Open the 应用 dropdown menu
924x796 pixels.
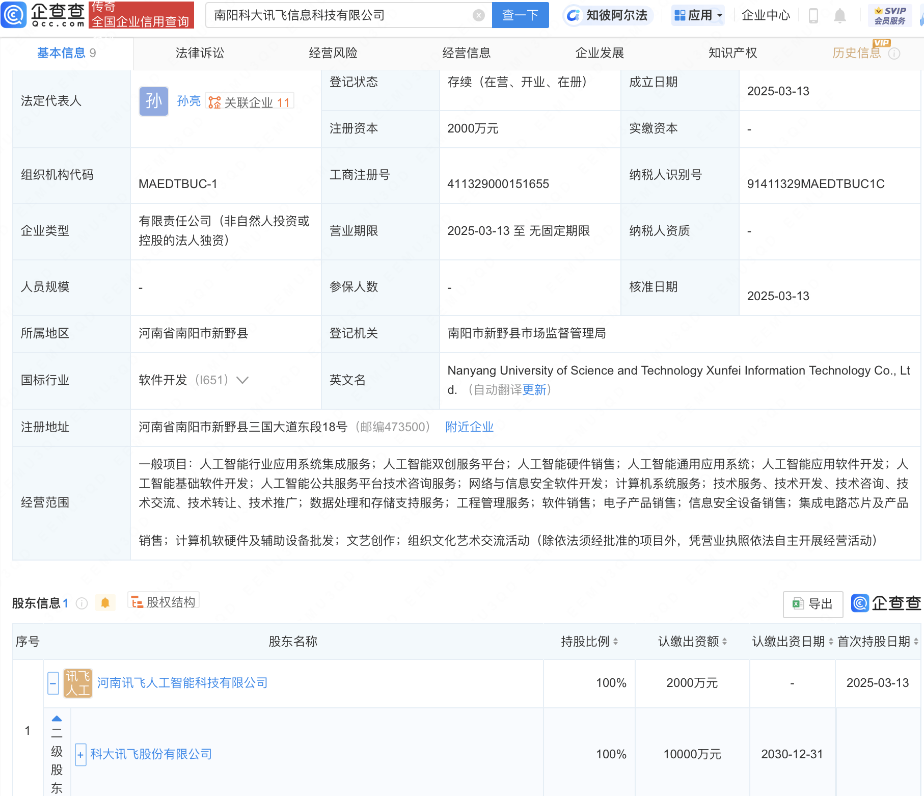click(x=698, y=15)
